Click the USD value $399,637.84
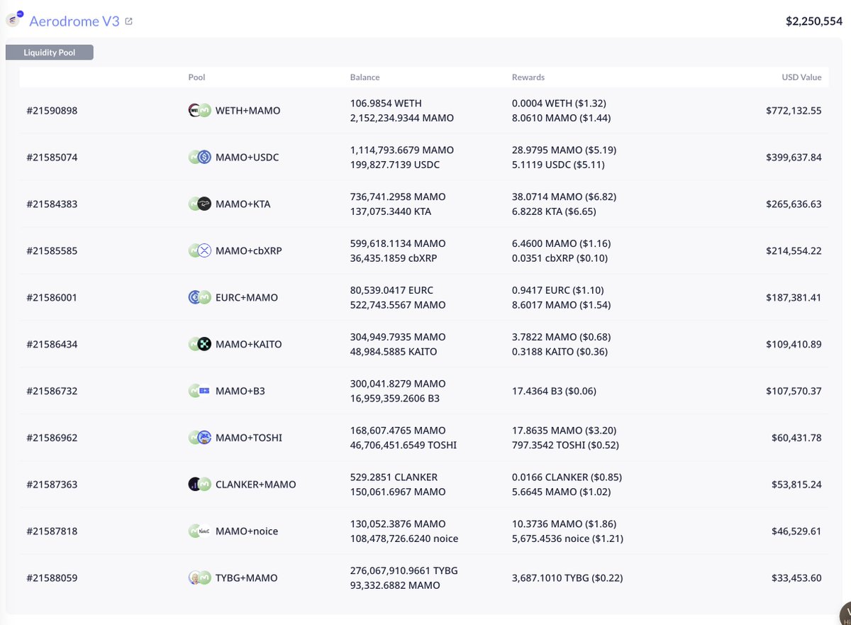The height and width of the screenshot is (625, 851). pos(794,157)
